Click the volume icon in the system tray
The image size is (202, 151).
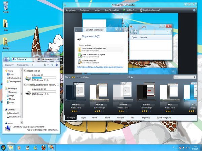click(x=189, y=148)
